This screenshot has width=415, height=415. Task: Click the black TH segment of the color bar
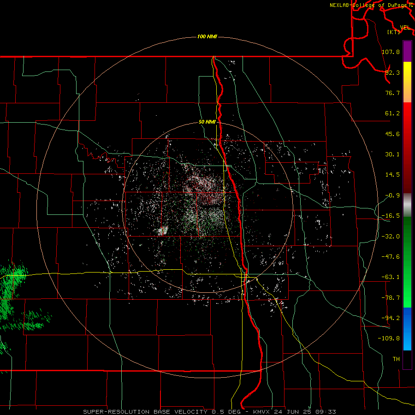point(407,360)
